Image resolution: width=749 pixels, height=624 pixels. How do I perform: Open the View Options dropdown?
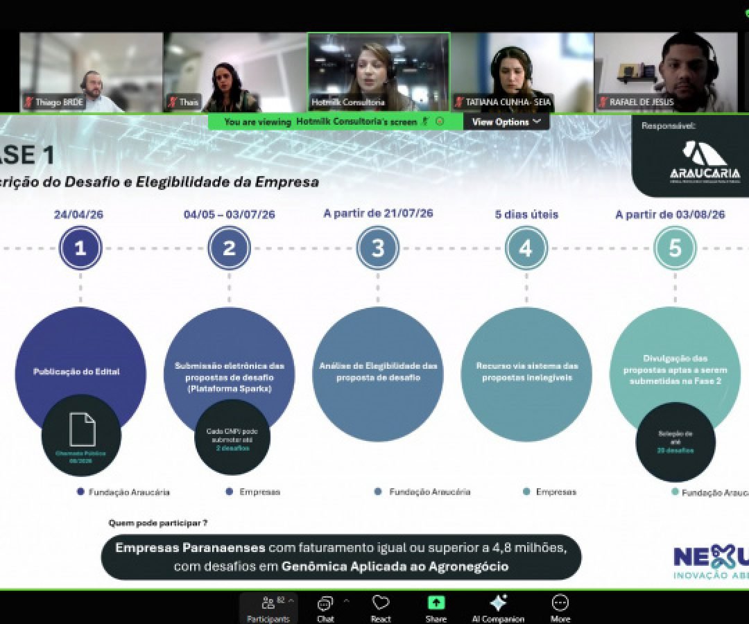click(x=506, y=122)
